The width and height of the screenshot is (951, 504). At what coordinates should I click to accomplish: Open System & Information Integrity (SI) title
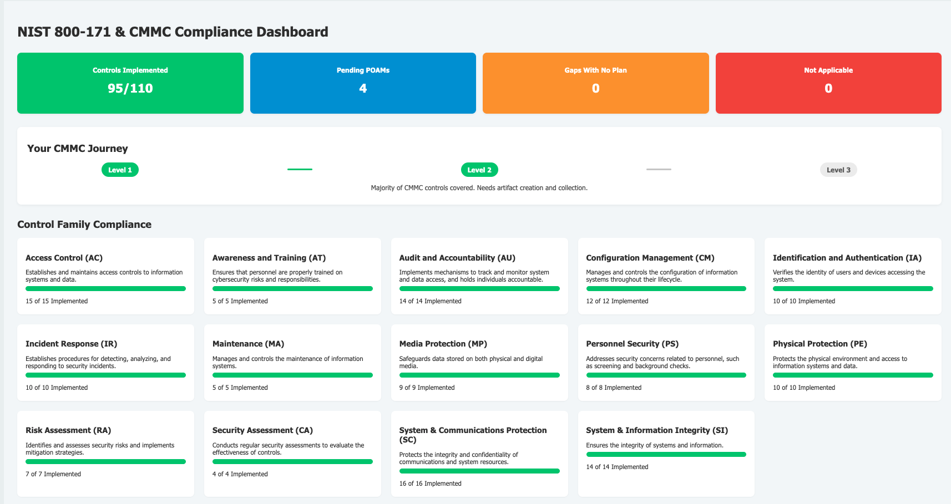657,430
